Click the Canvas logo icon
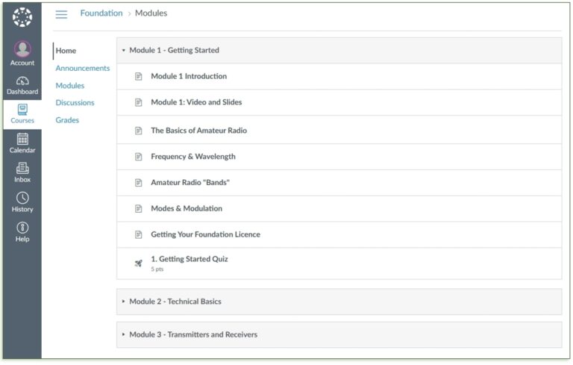 pos(22,17)
